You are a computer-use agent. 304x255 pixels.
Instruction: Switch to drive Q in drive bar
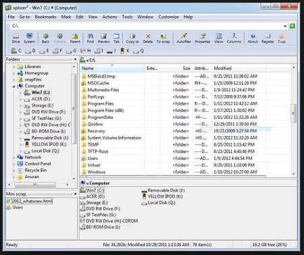[138, 51]
